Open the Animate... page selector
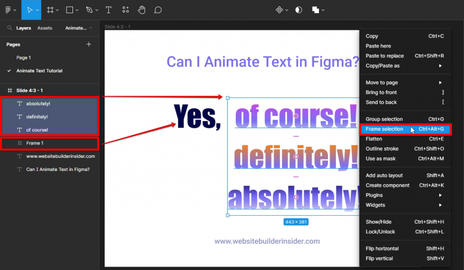464x270 pixels. (x=78, y=28)
